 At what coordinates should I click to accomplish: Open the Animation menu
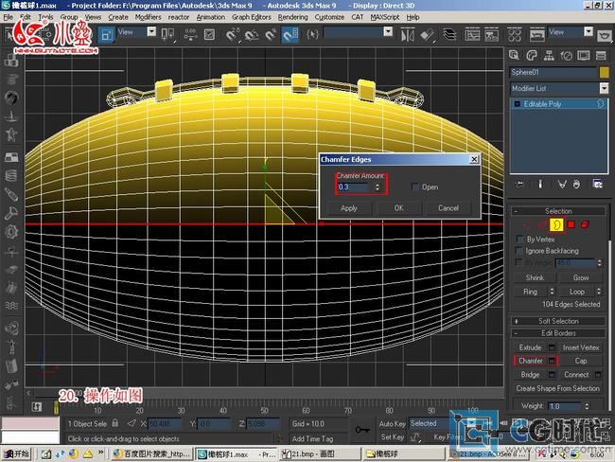[211, 17]
